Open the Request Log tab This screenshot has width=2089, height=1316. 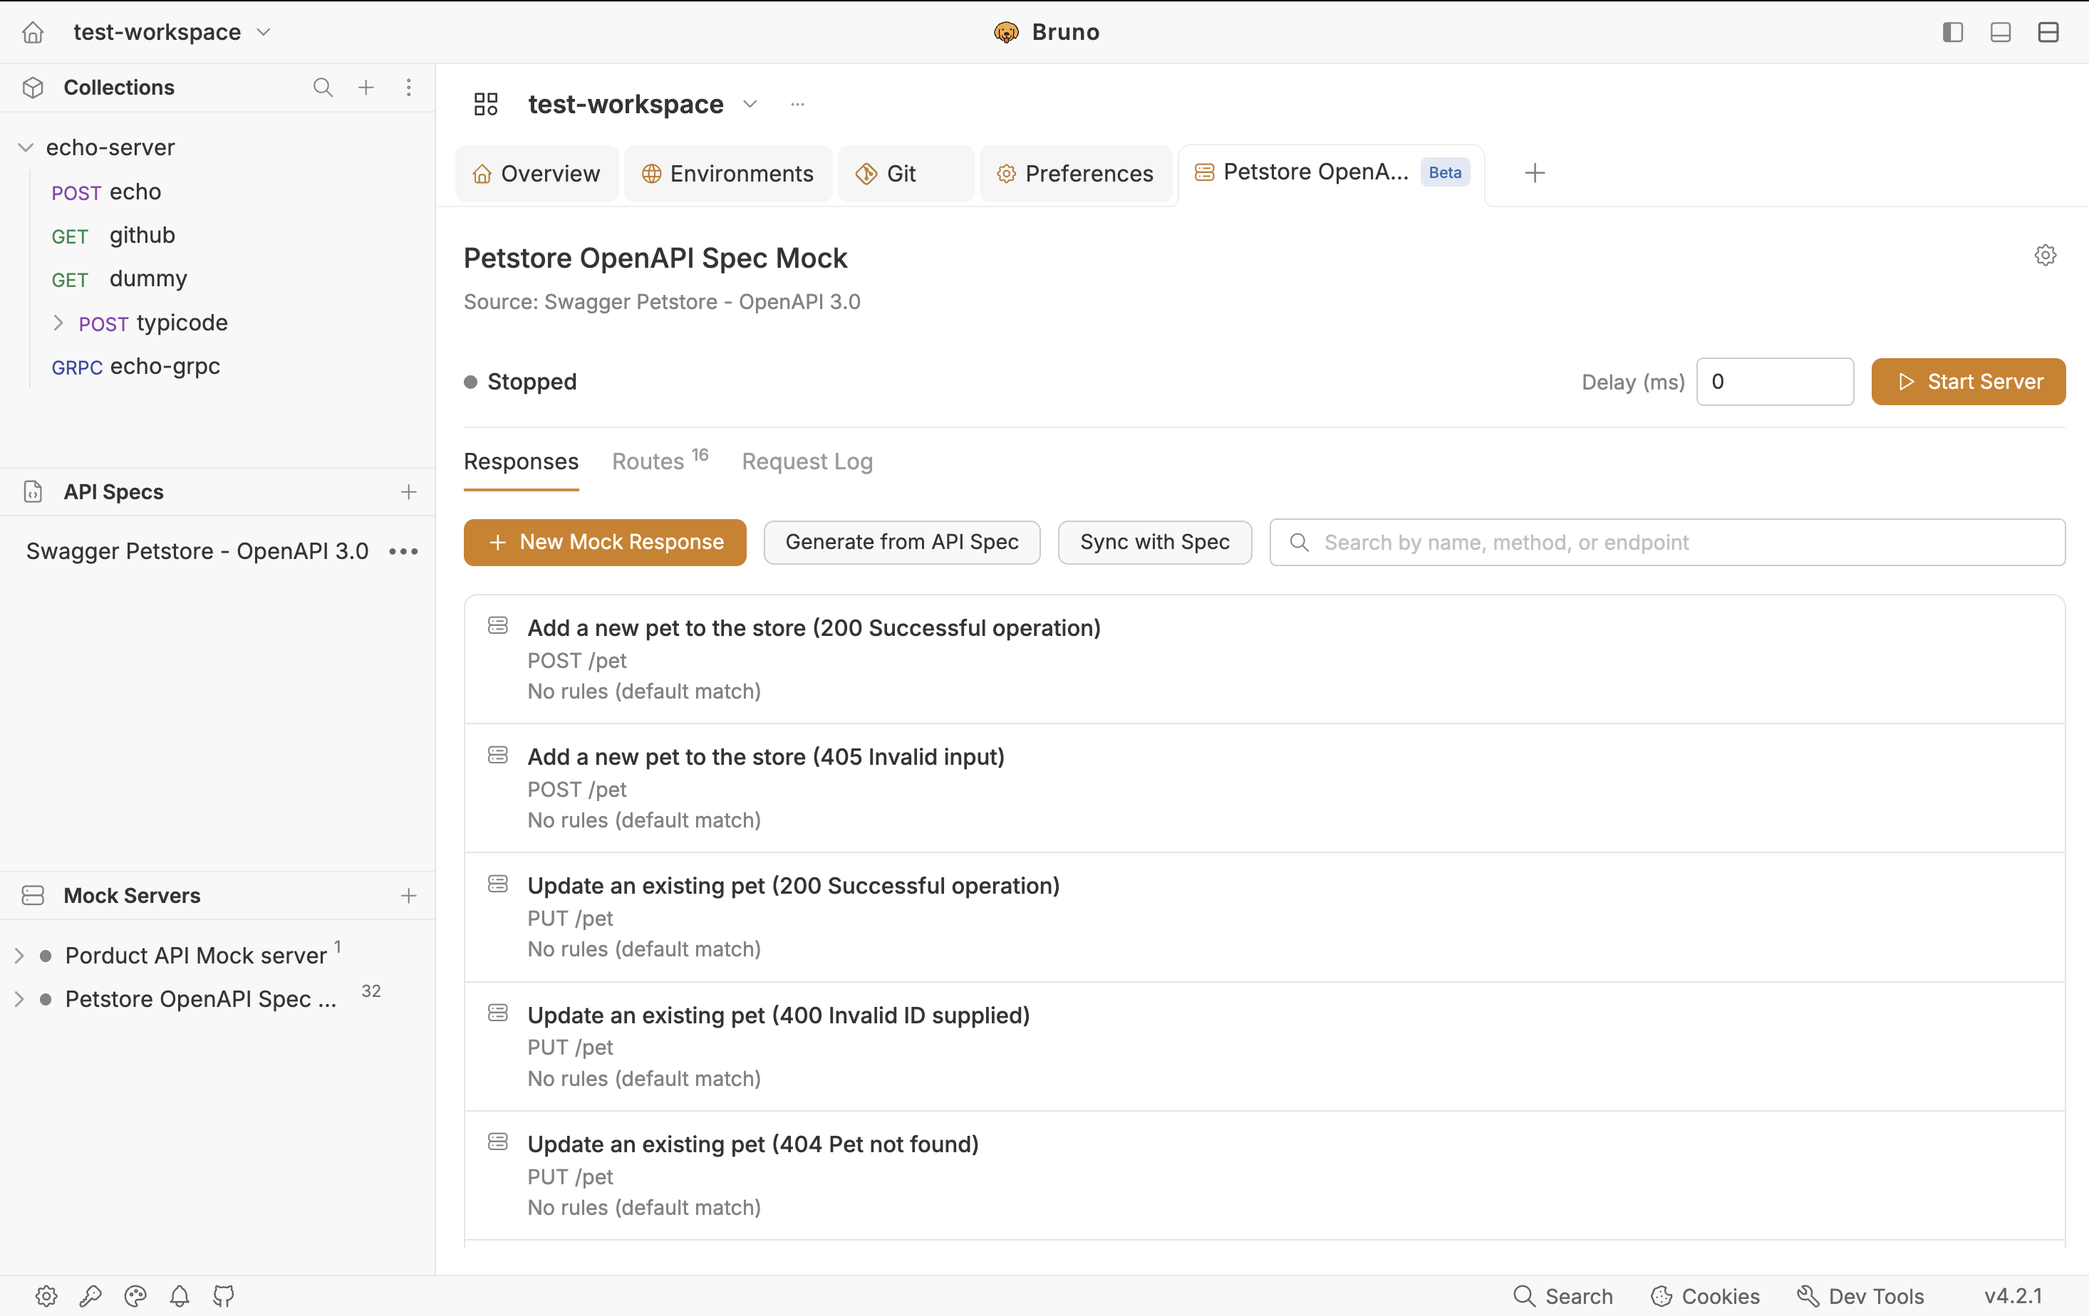pos(807,461)
